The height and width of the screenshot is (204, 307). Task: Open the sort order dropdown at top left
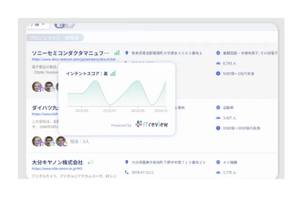click(39, 24)
